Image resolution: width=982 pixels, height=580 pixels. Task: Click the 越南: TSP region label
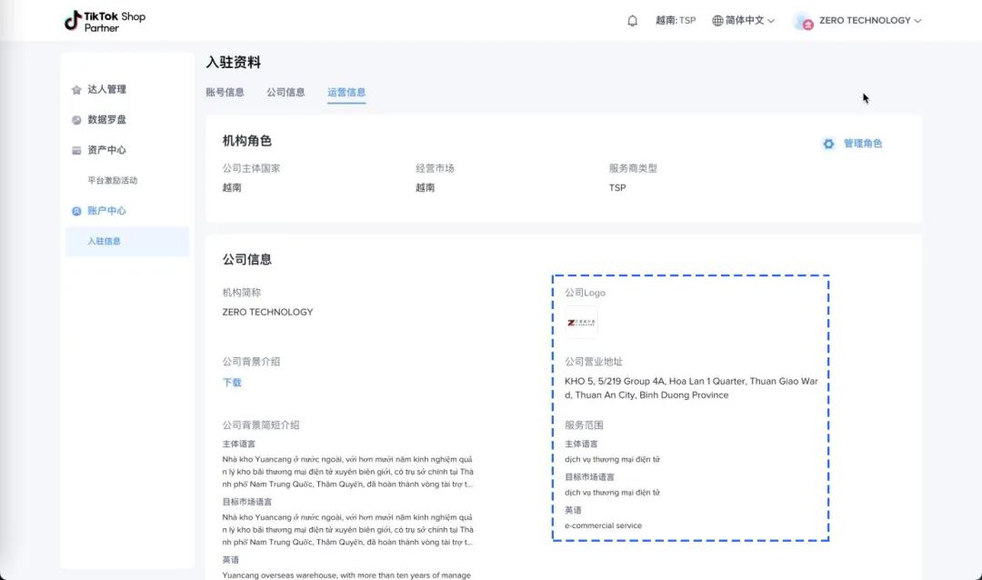676,21
